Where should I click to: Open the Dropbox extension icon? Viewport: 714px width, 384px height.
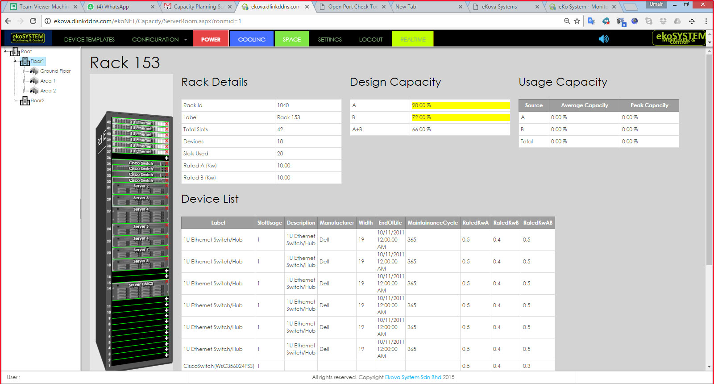point(663,21)
